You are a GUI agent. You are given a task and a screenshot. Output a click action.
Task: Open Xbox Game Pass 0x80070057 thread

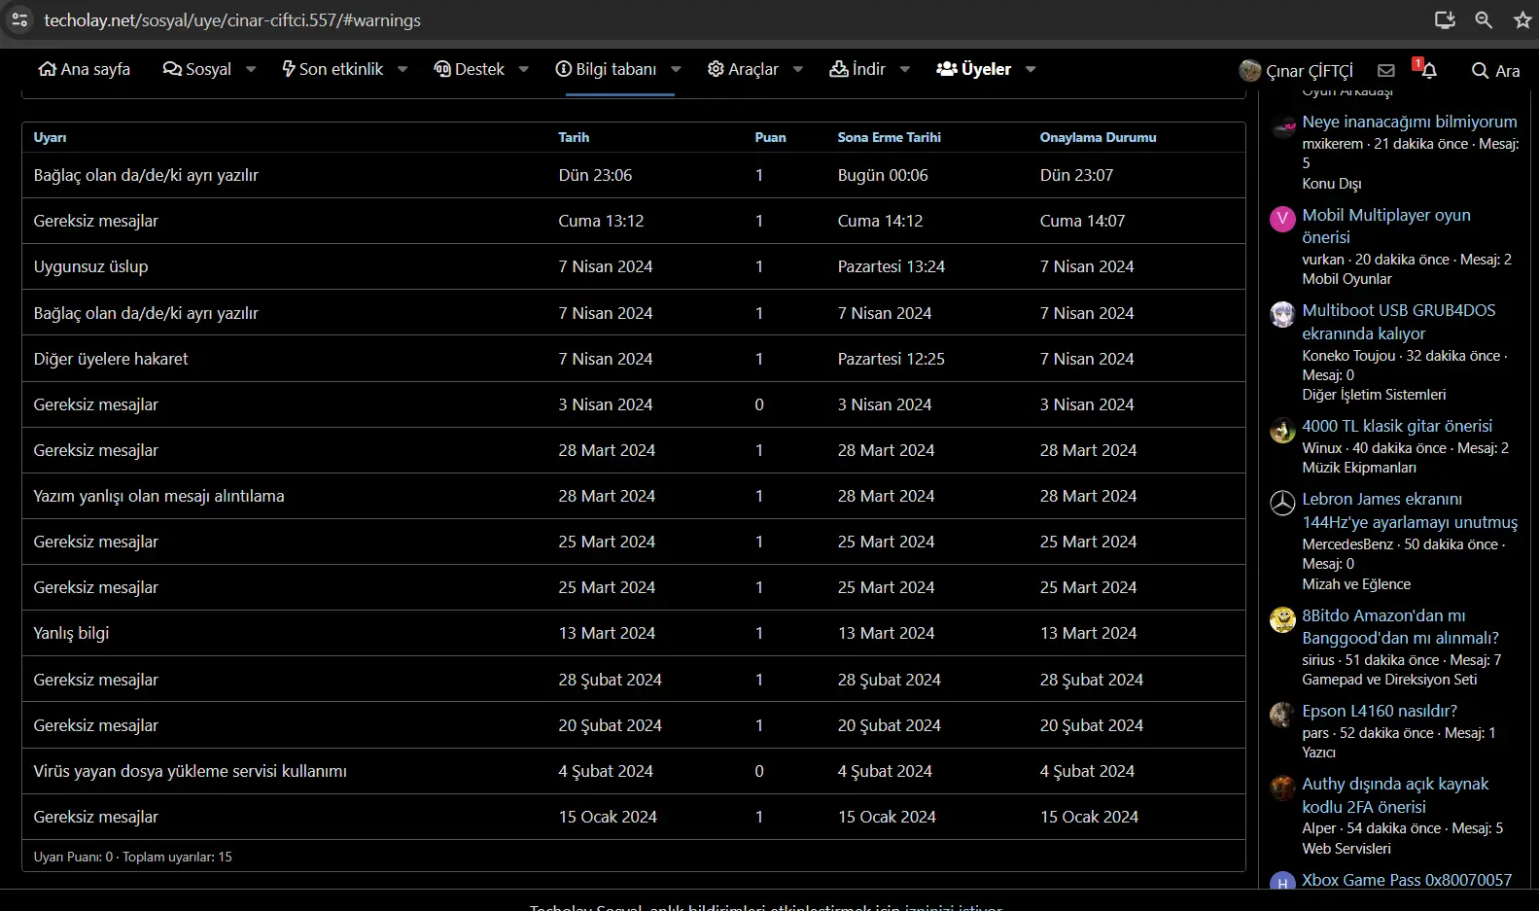pos(1407,880)
